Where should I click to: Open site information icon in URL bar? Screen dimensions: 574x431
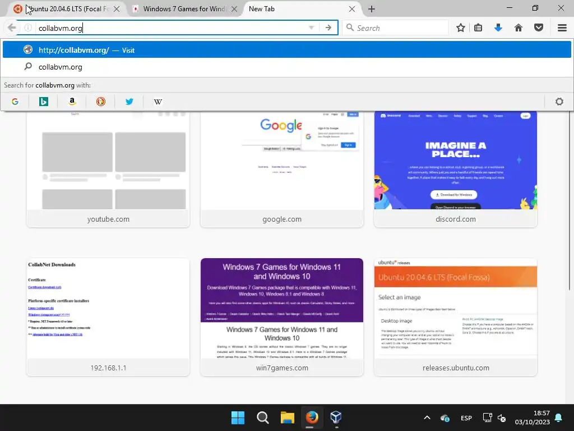coord(28,27)
